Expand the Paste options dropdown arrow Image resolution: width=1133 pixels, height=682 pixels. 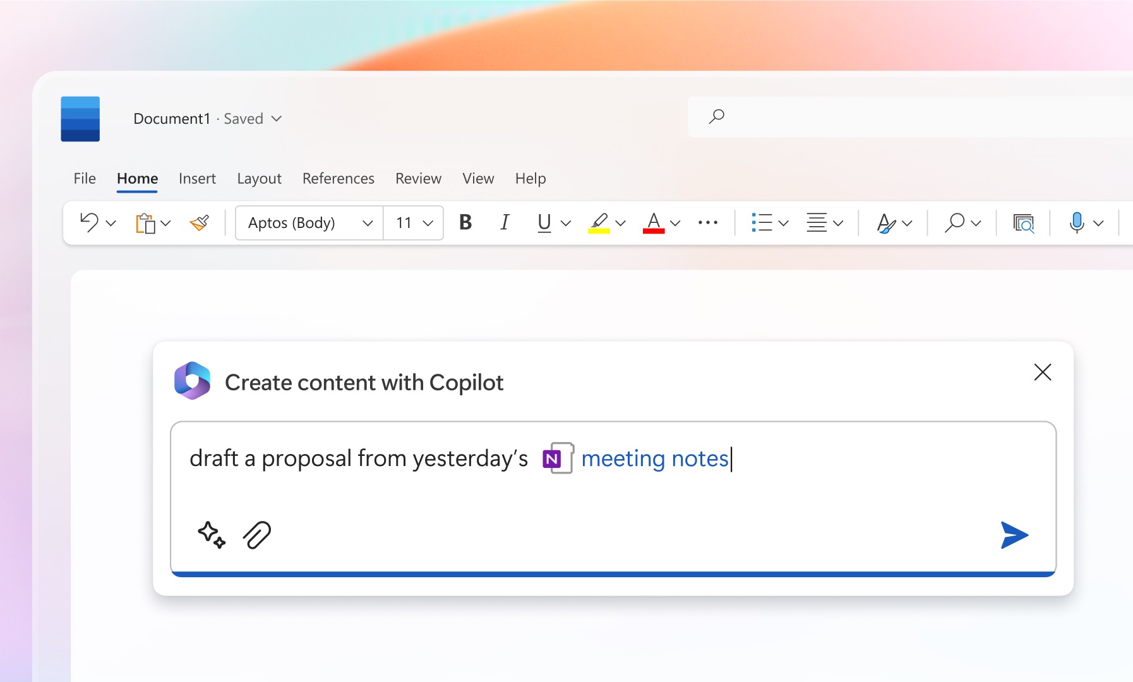(165, 223)
